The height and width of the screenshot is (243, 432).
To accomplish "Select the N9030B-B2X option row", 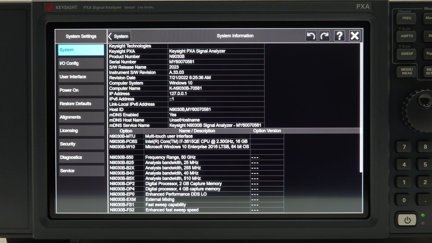I will tap(196, 168).
